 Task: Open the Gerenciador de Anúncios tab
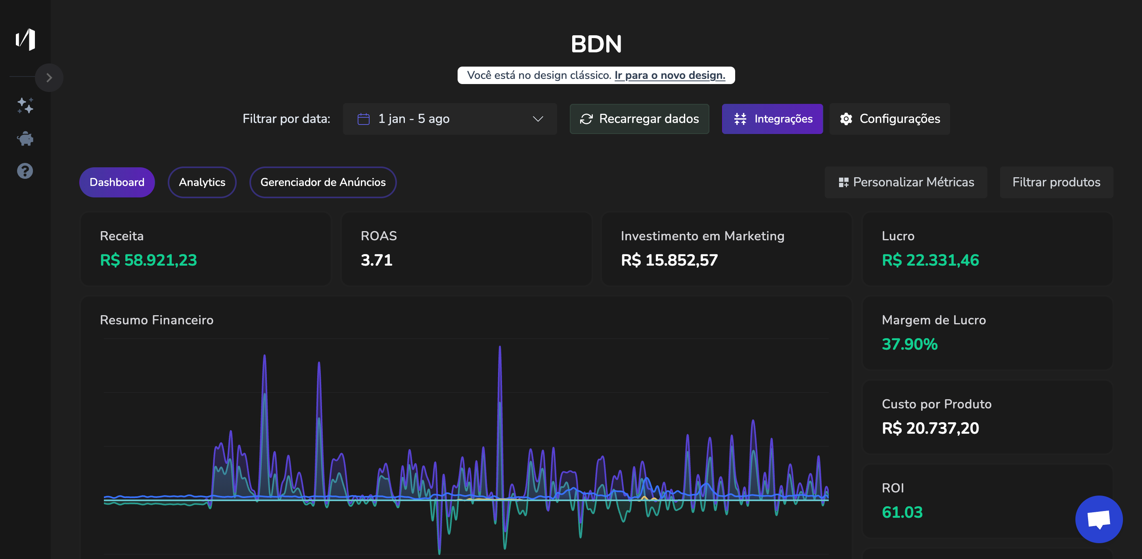pos(323,182)
